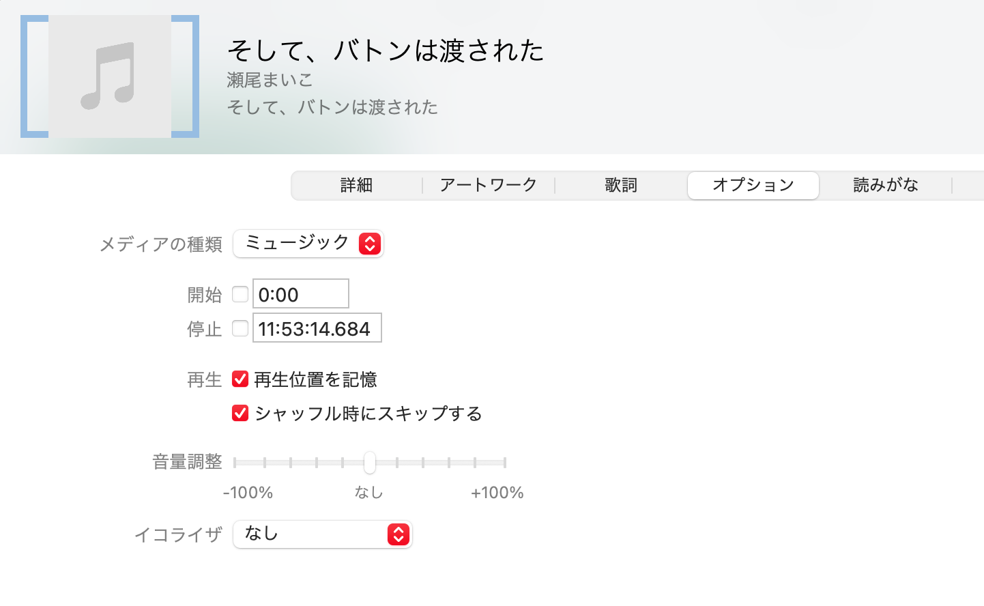Click the stop time field 11:53:14.684
This screenshot has height=606, width=984.
coord(317,328)
